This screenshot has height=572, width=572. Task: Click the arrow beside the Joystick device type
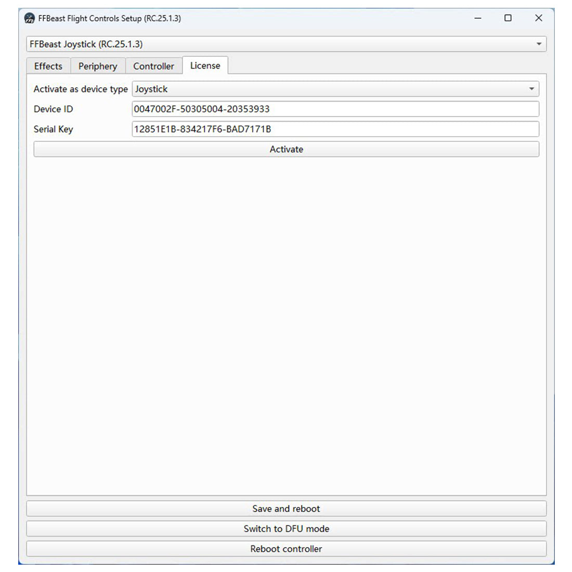pos(531,89)
